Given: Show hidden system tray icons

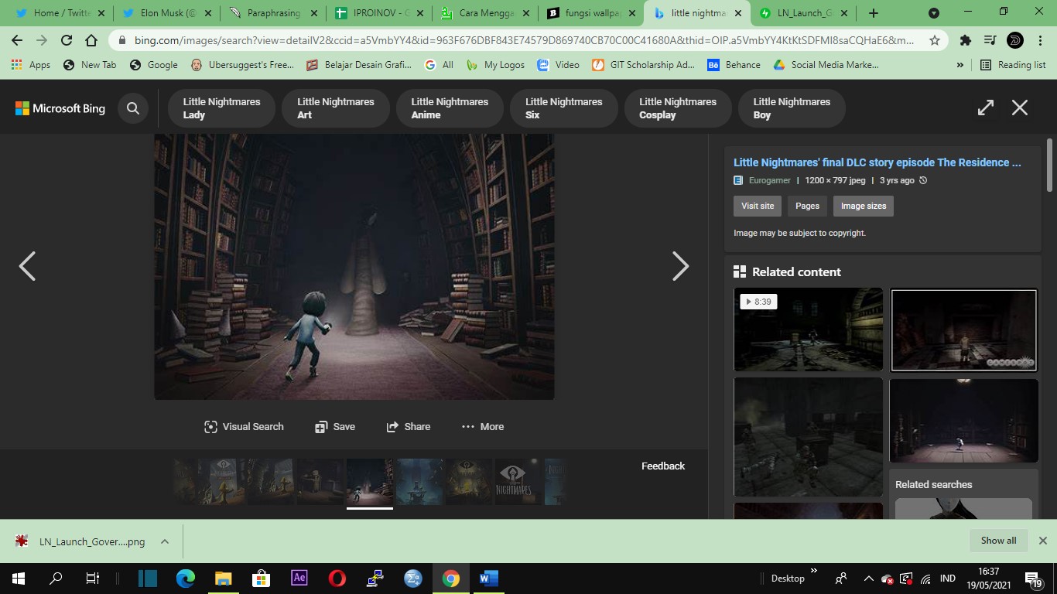Looking at the screenshot, I should point(868,579).
